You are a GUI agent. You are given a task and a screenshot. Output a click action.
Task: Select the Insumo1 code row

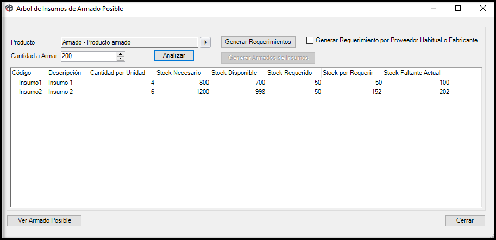pyautogui.click(x=30, y=83)
